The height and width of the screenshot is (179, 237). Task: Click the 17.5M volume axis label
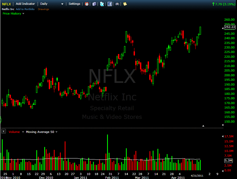[x=229, y=136]
